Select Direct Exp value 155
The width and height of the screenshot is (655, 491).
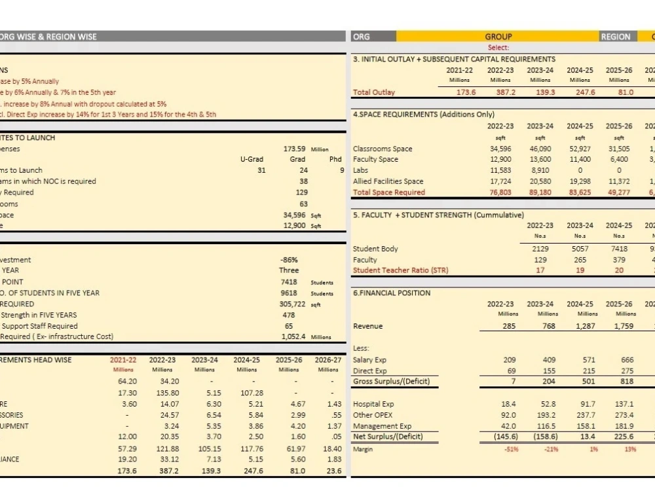tap(549, 371)
